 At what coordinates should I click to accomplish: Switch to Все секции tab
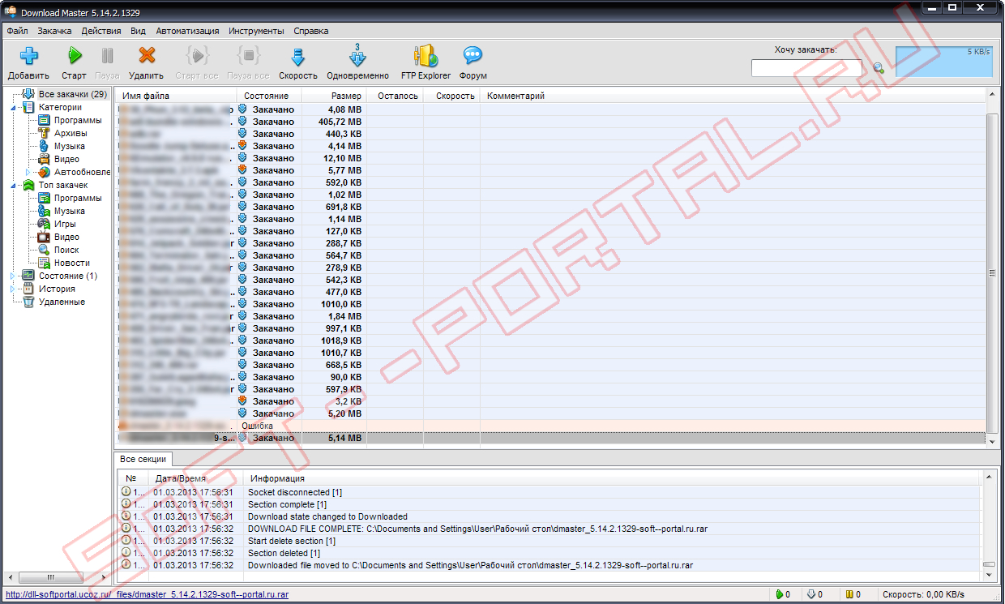click(143, 459)
